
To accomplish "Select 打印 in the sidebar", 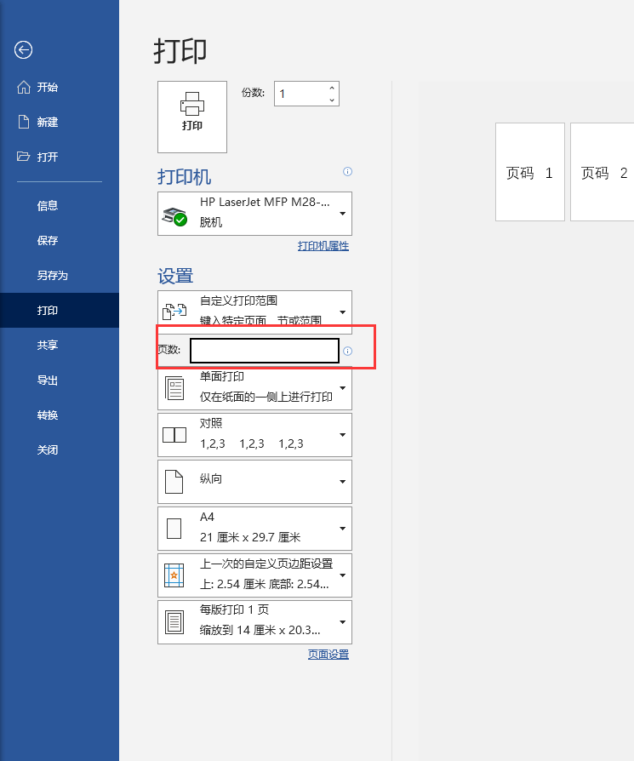I will (60, 310).
